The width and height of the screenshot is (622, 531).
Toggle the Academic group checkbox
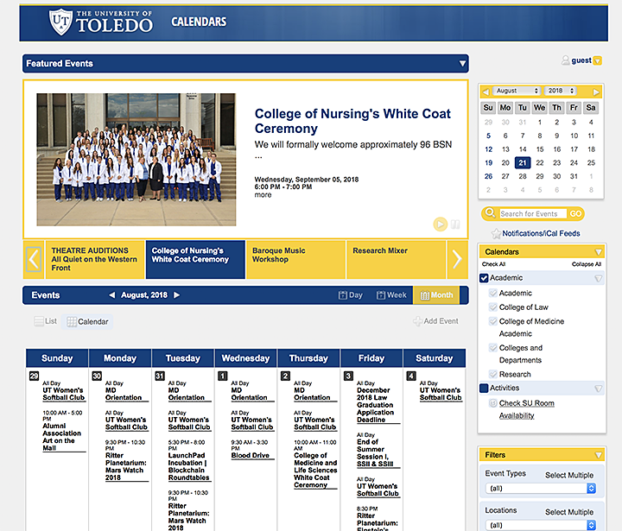484,278
